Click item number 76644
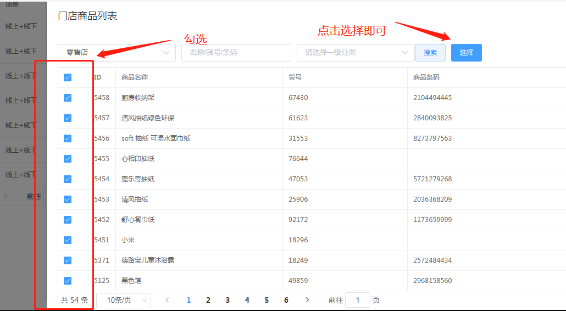 [x=298, y=159]
